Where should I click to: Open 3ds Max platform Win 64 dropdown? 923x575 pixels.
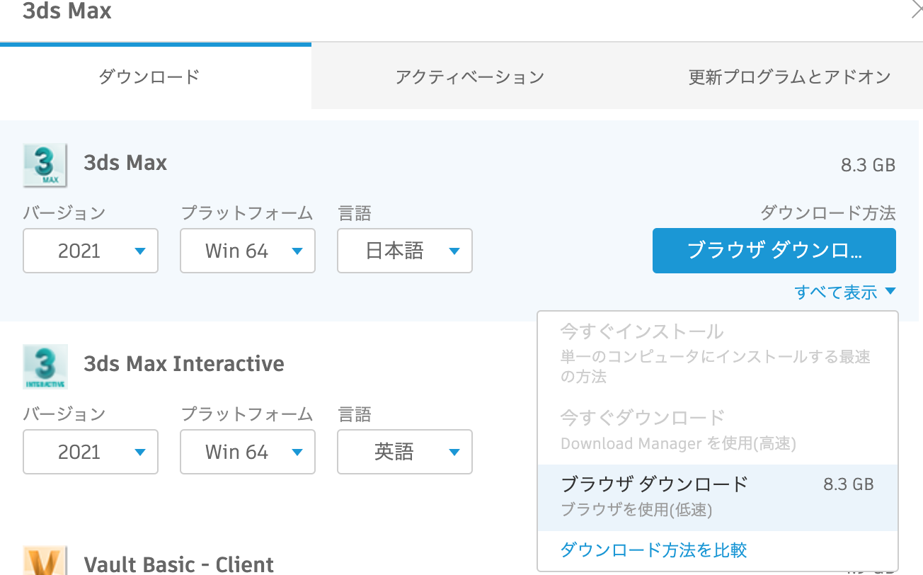coord(248,251)
